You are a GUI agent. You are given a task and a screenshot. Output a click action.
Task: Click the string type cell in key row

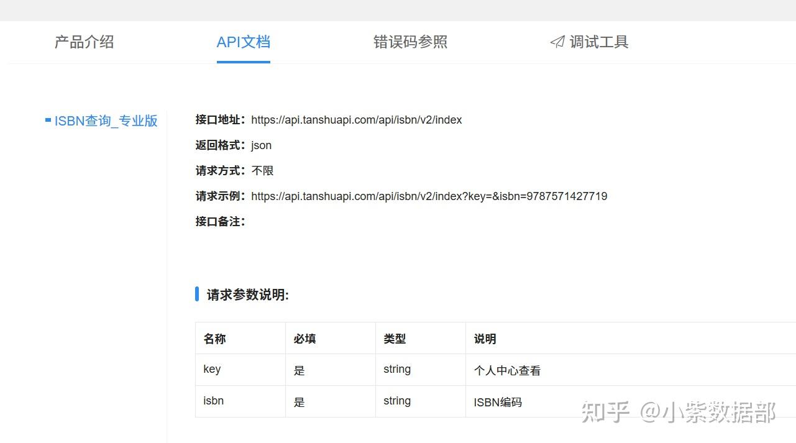[421, 370]
